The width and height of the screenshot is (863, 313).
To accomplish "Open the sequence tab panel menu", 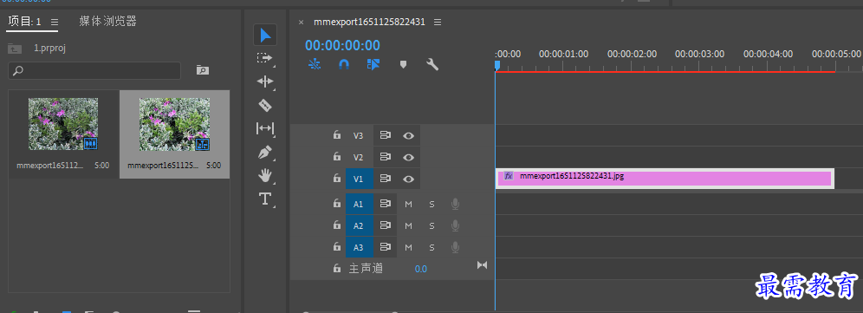I will click(x=438, y=22).
